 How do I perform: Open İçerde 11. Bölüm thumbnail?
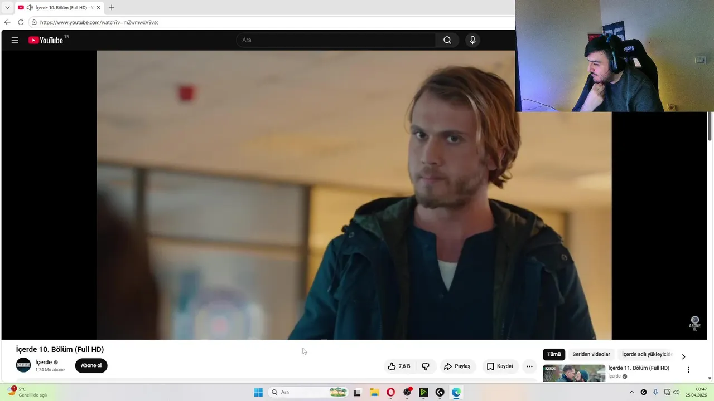click(x=574, y=373)
